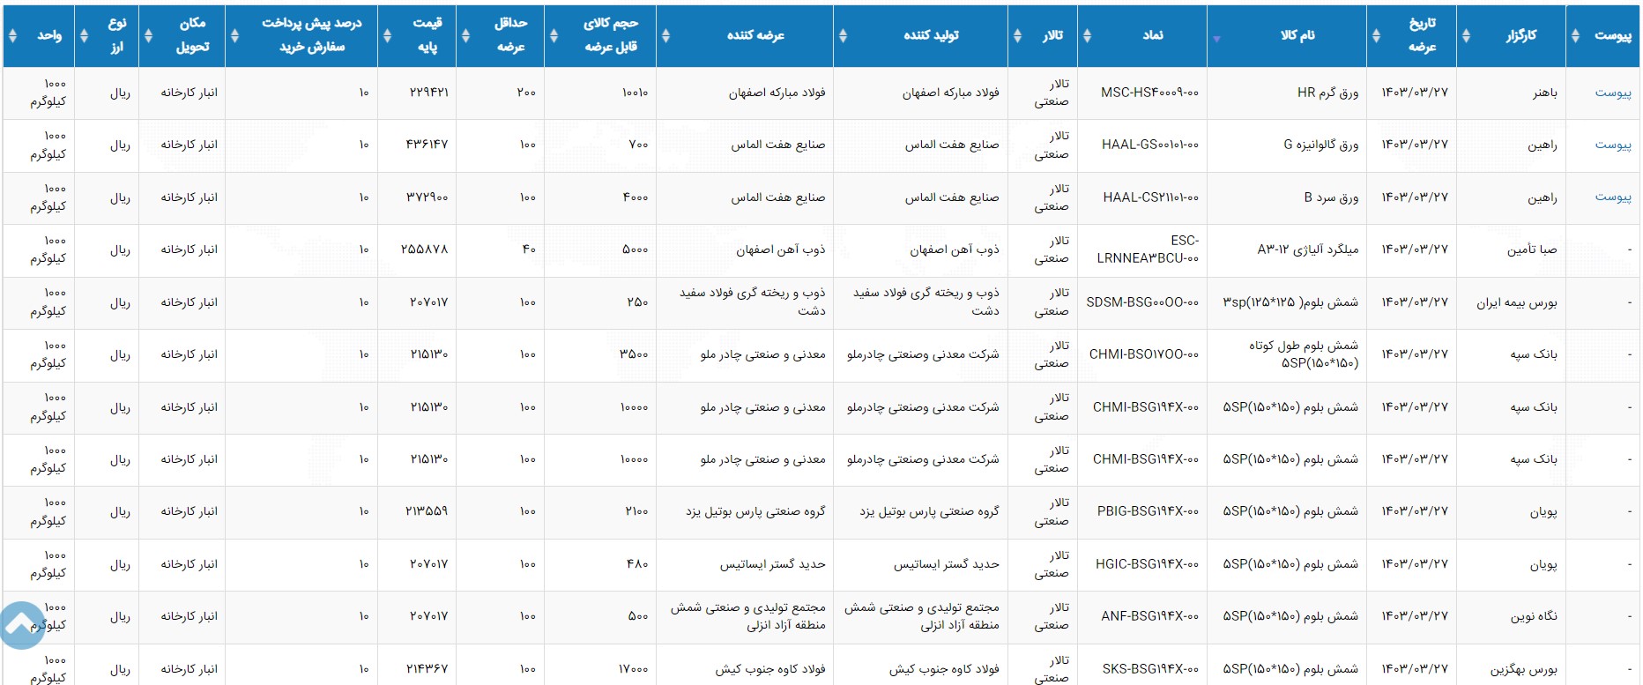Screen dimensions: 1643x685
Task: Click minimum supply value 200
Action: 526,93
